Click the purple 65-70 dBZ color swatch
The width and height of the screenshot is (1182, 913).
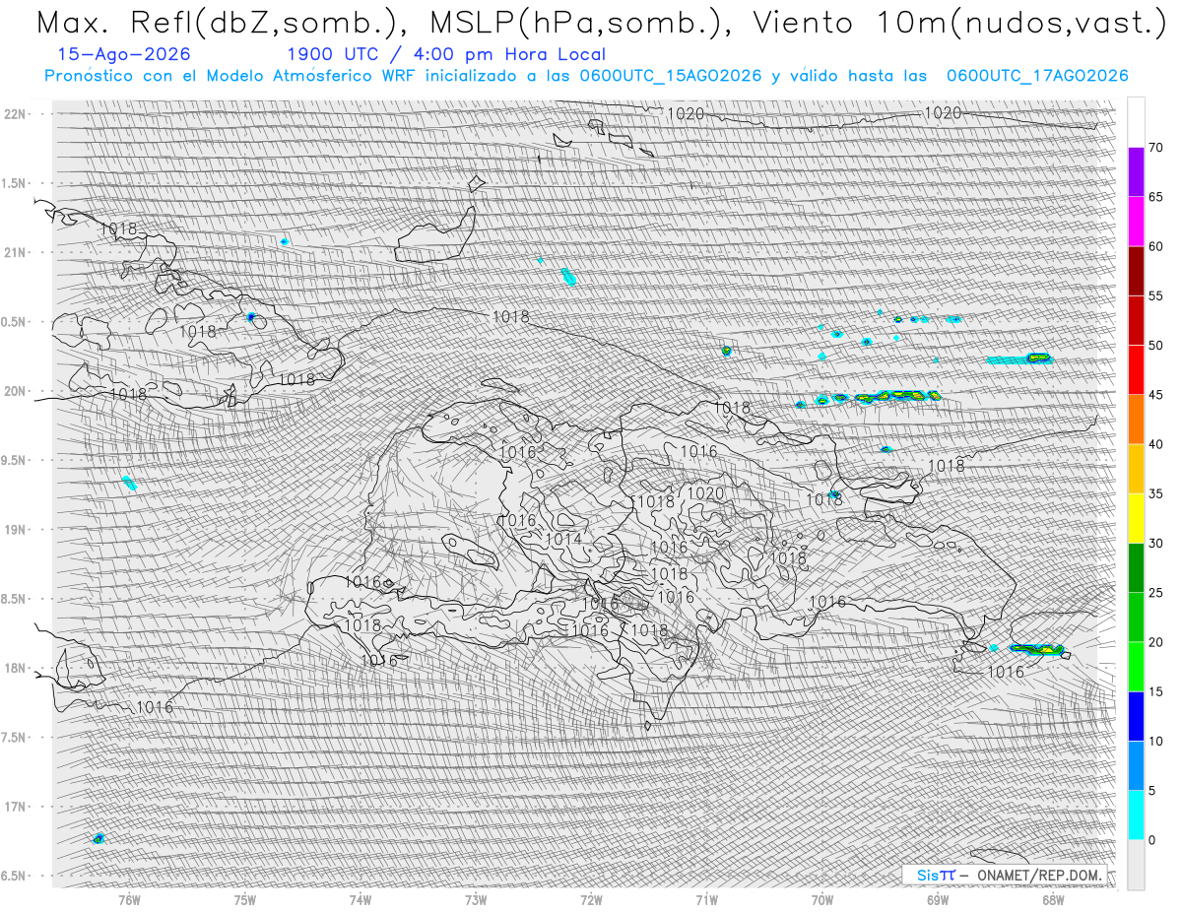(1136, 172)
